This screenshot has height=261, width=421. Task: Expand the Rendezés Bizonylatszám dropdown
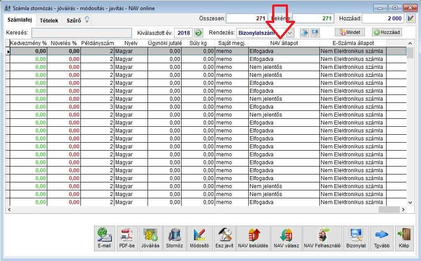click(x=290, y=33)
